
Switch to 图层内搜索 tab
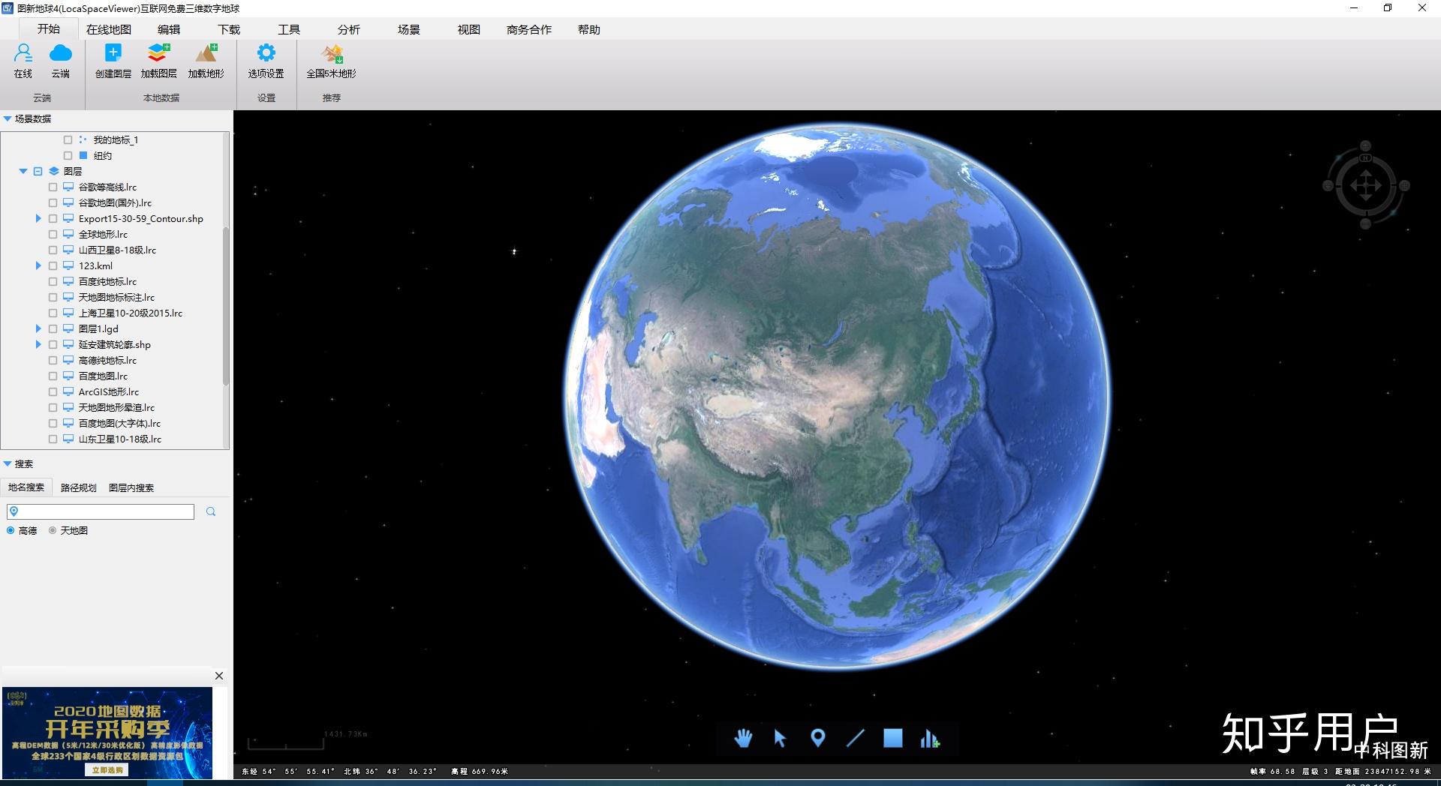point(131,487)
